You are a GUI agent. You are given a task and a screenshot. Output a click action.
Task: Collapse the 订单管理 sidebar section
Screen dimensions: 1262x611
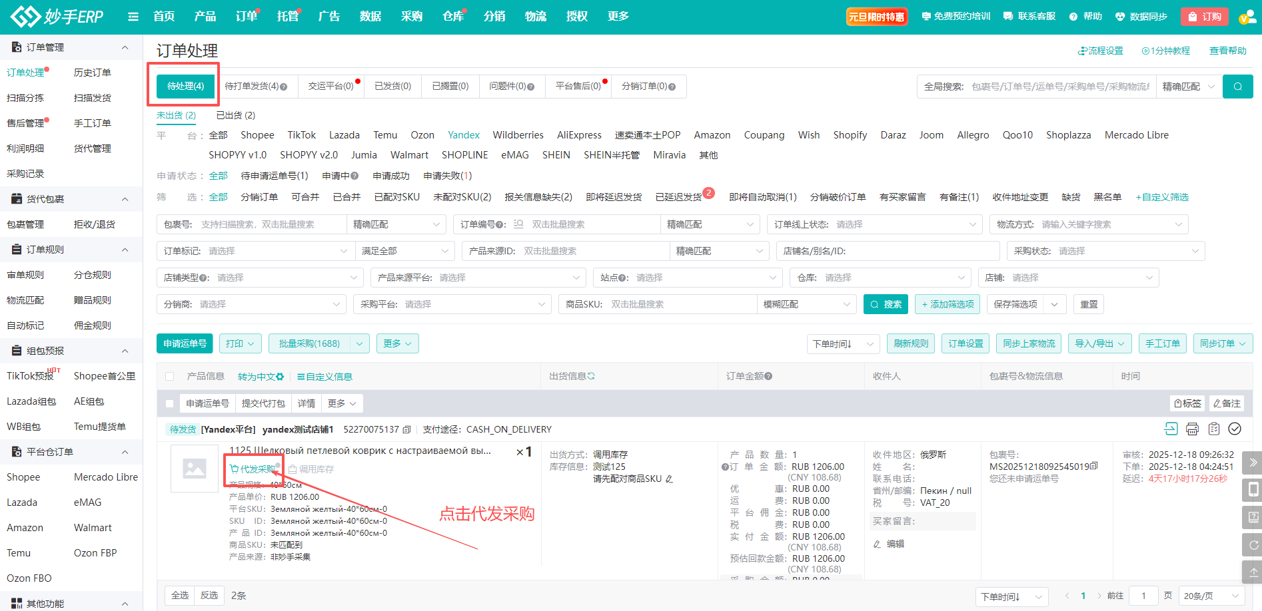[125, 47]
